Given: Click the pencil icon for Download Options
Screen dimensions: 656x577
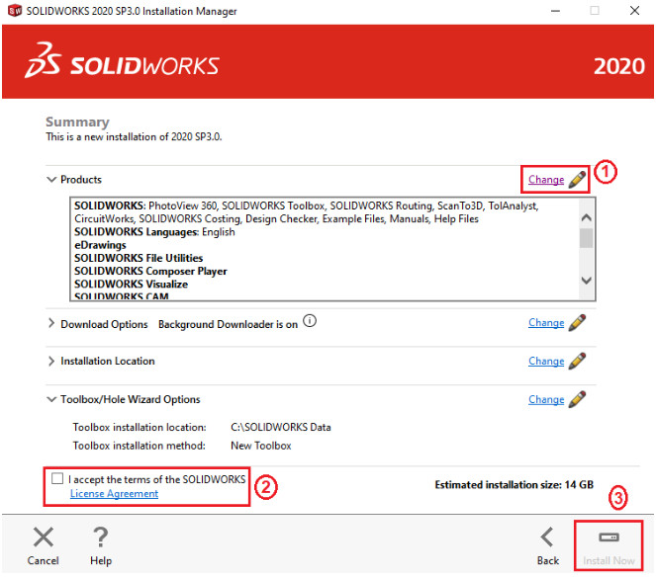Looking at the screenshot, I should coord(578,323).
